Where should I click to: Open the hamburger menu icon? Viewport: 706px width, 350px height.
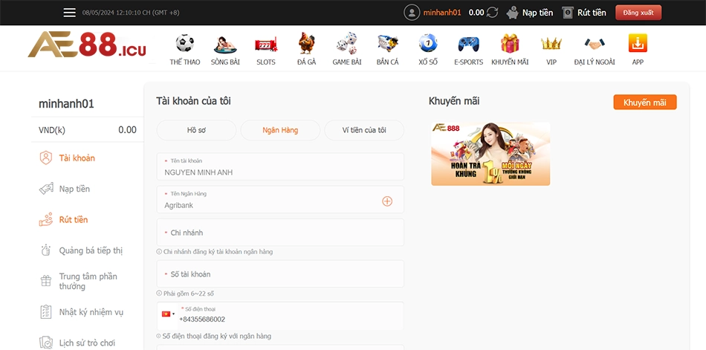click(69, 13)
